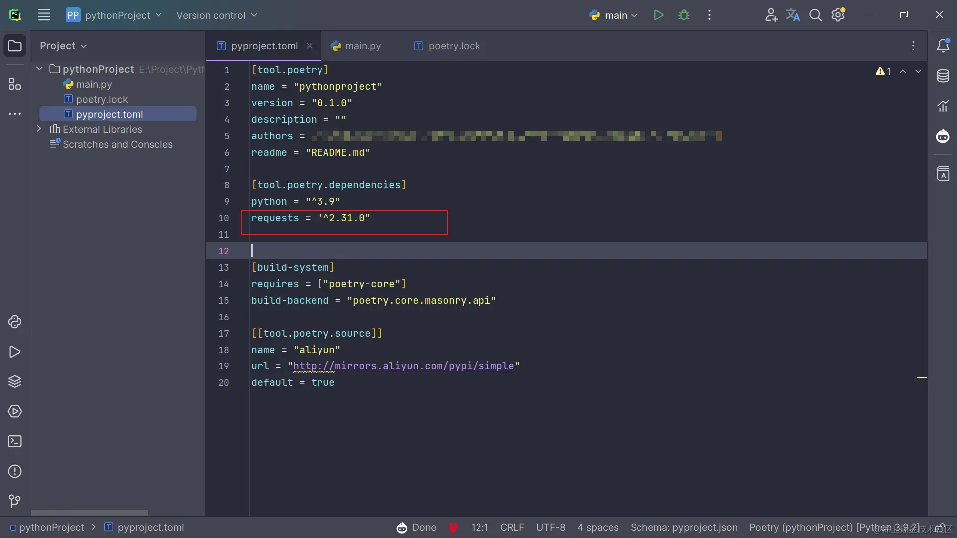
Task: Open the aliyun mirror URL link
Action: (x=403, y=366)
